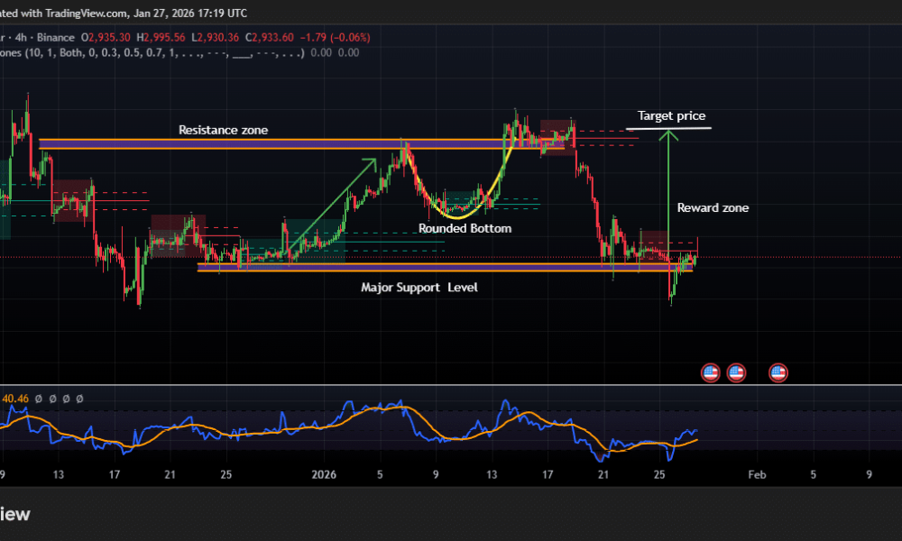Image resolution: width=902 pixels, height=541 pixels.
Task: Click the 'Rounded Bottom' annotation text
Action: pyautogui.click(x=465, y=229)
